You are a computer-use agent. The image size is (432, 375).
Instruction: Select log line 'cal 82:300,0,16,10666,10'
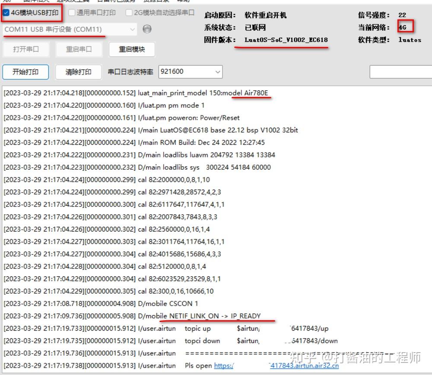click(108, 291)
